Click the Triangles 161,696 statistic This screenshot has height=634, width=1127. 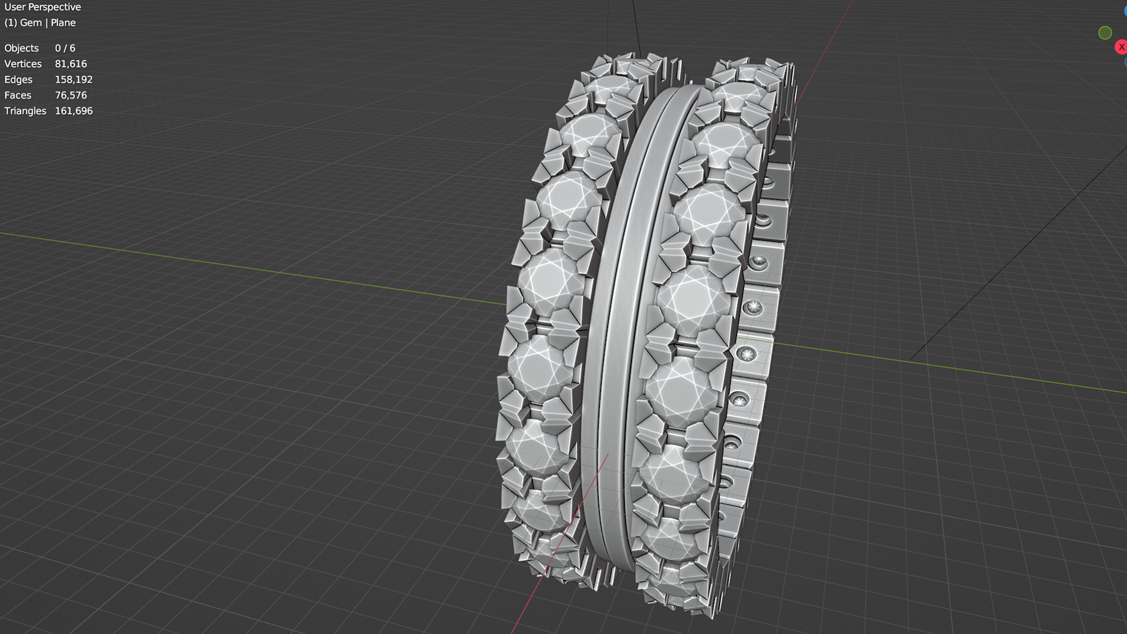(x=48, y=111)
